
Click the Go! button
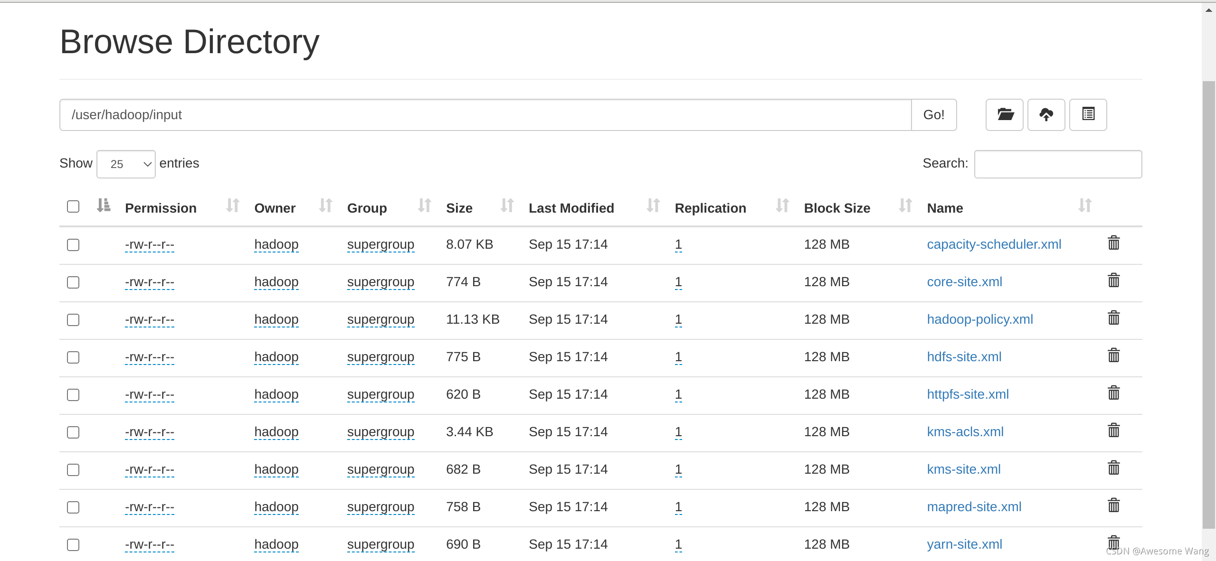pyautogui.click(x=934, y=115)
